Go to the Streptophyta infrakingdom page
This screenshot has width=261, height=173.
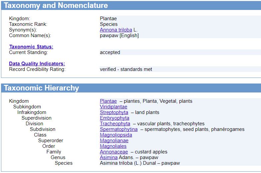pos(114,112)
